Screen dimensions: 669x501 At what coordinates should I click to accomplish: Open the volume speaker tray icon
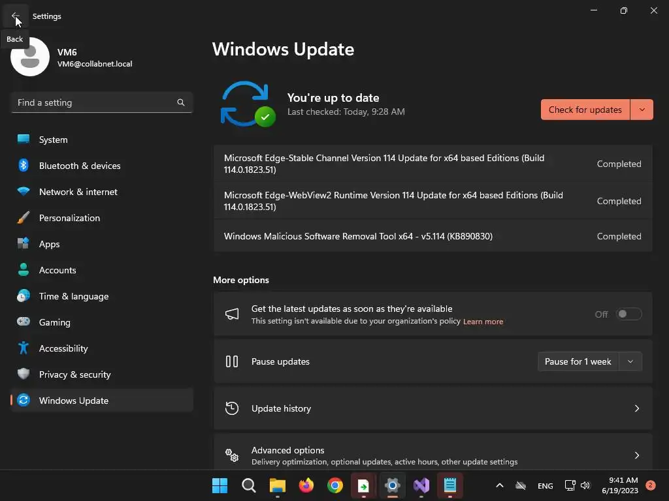pyautogui.click(x=585, y=485)
